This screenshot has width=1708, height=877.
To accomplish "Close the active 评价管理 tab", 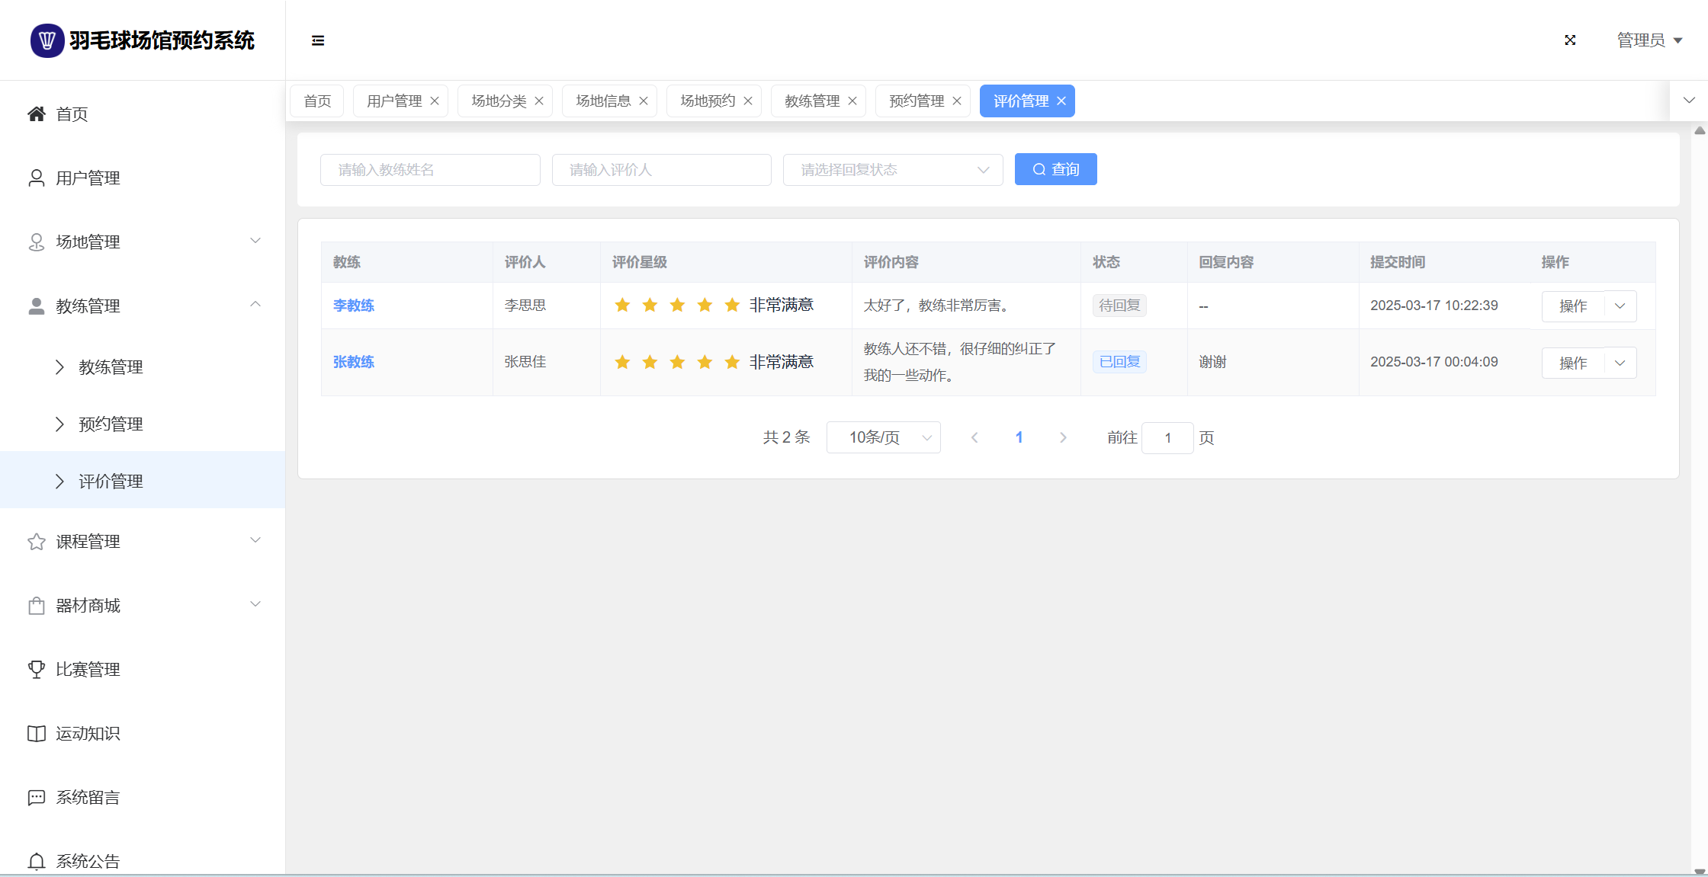I will pos(1061,101).
